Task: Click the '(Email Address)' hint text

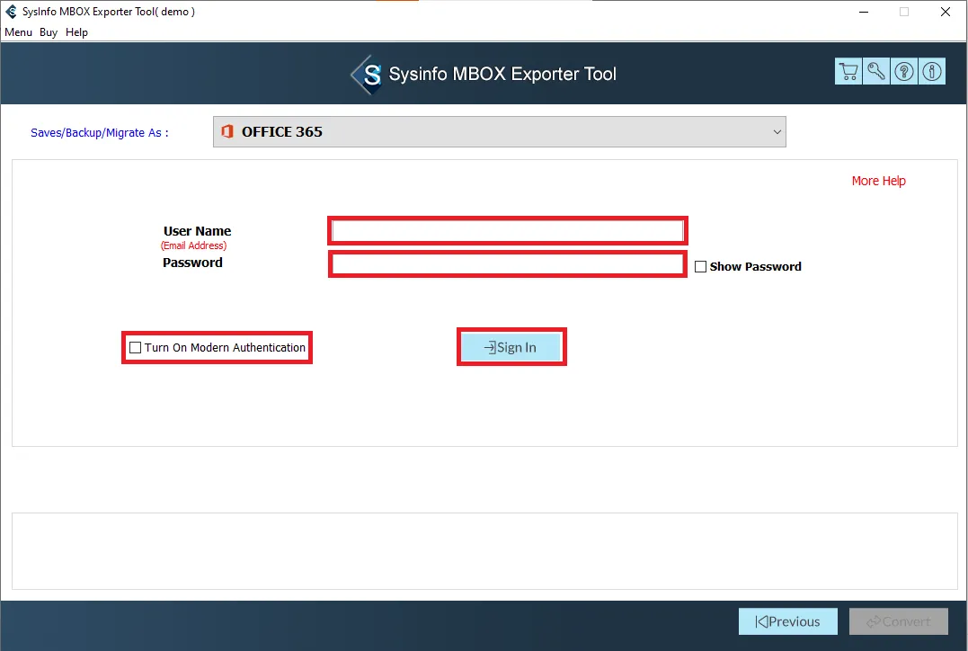Action: tap(194, 245)
